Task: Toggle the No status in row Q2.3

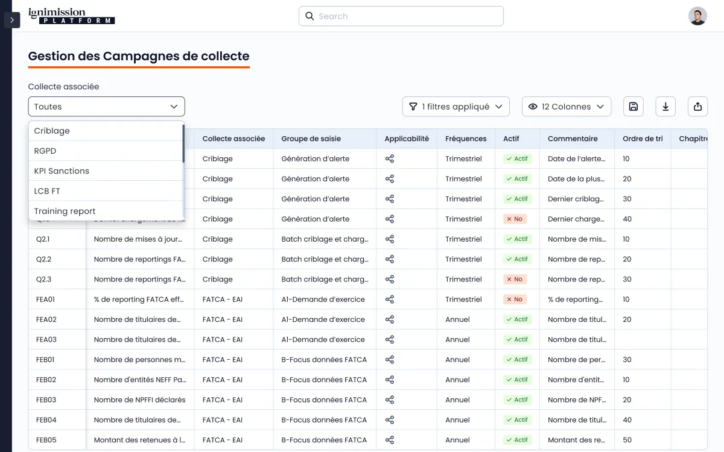Action: [x=515, y=279]
